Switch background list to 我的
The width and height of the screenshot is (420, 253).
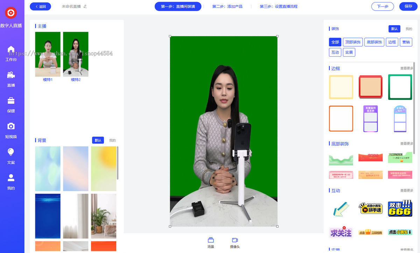tap(112, 140)
